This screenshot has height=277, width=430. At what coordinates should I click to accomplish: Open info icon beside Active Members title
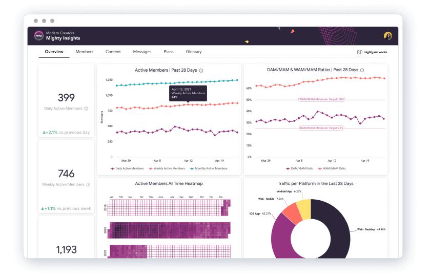(201, 71)
